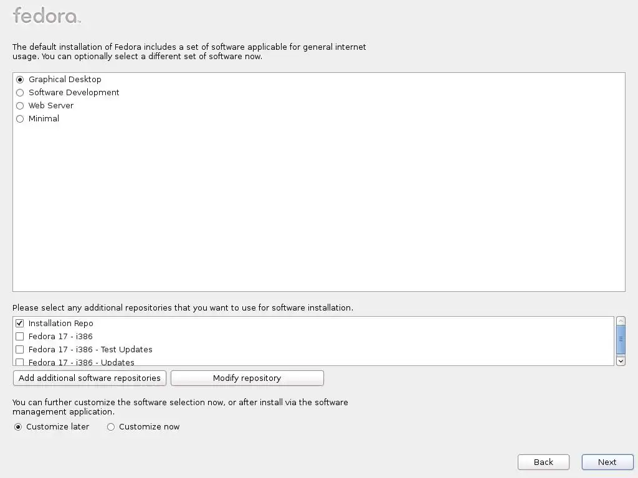Open the Modify repository dialog
This screenshot has width=638, height=478.
[247, 378]
